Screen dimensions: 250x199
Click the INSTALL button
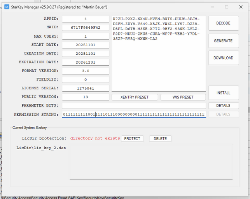tap(224, 93)
